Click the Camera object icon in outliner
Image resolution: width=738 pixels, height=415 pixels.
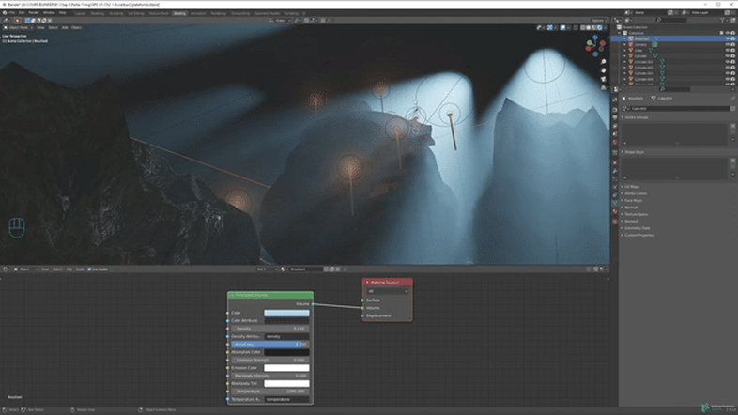pyautogui.click(x=629, y=44)
